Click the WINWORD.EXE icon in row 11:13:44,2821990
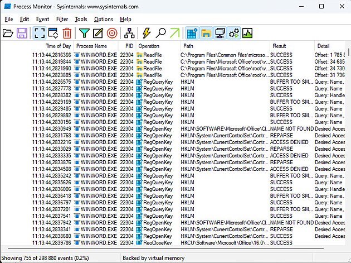 [x=77, y=68]
